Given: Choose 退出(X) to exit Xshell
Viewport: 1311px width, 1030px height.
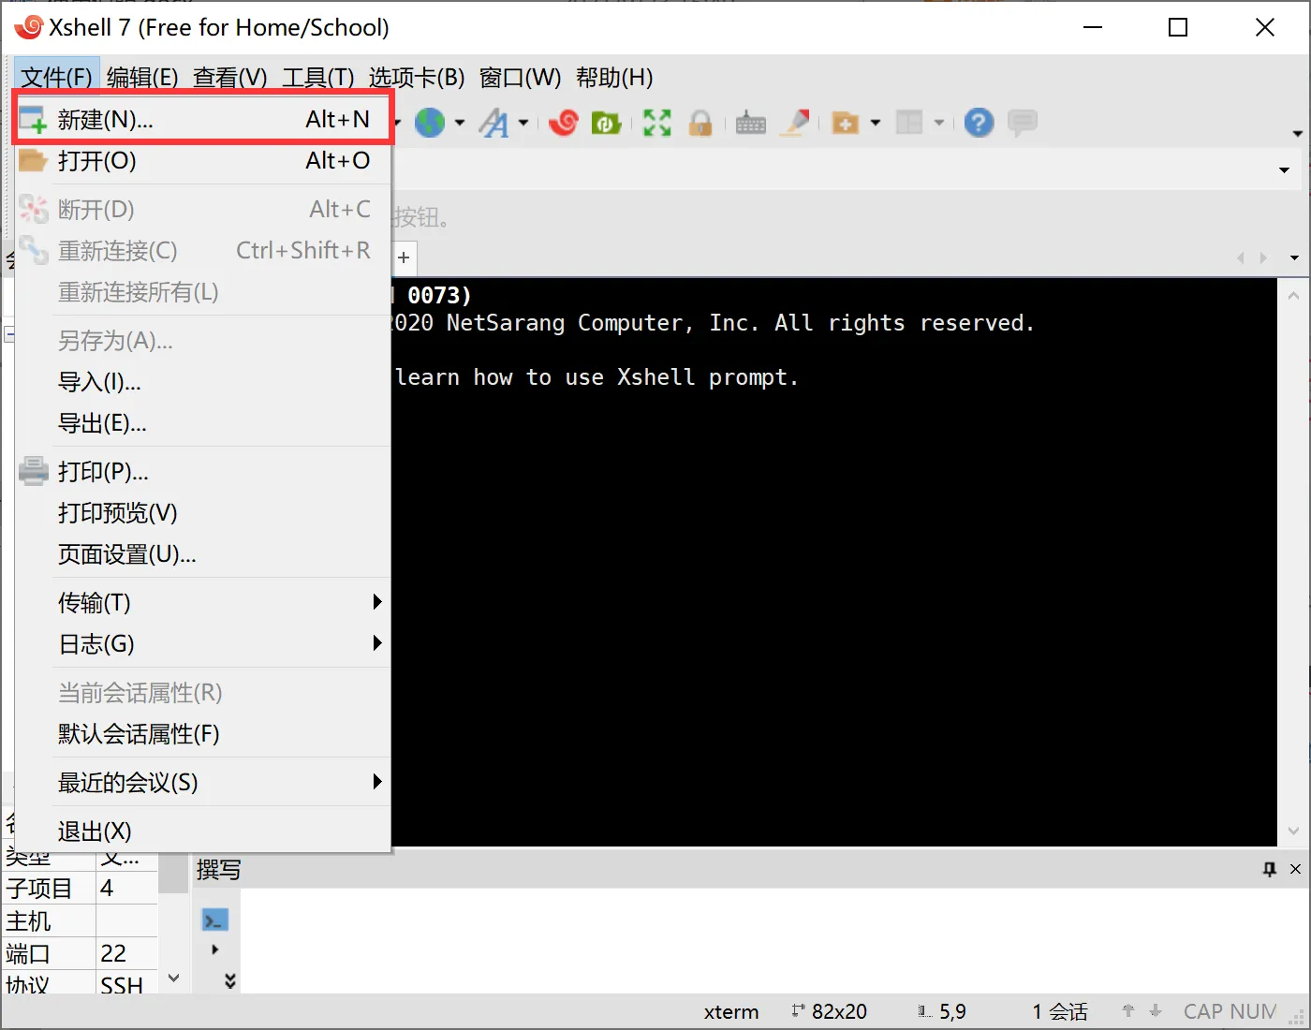Looking at the screenshot, I should 203,831.
